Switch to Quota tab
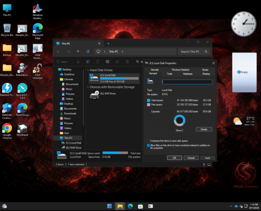This screenshot has width=261, height=211. coord(205,70)
